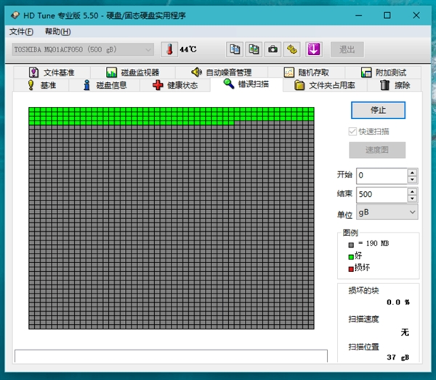This screenshot has height=380, width=436.
Task: Click the camera save screenshot icon
Action: pos(272,49)
